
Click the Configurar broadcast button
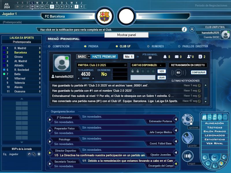tap(198, 72)
